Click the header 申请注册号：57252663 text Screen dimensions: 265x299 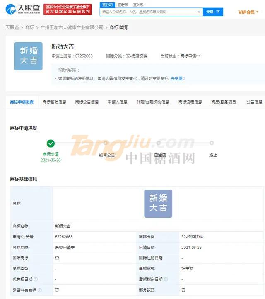(72, 56)
